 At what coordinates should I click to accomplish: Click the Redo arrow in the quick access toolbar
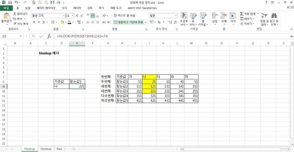tap(24, 2)
